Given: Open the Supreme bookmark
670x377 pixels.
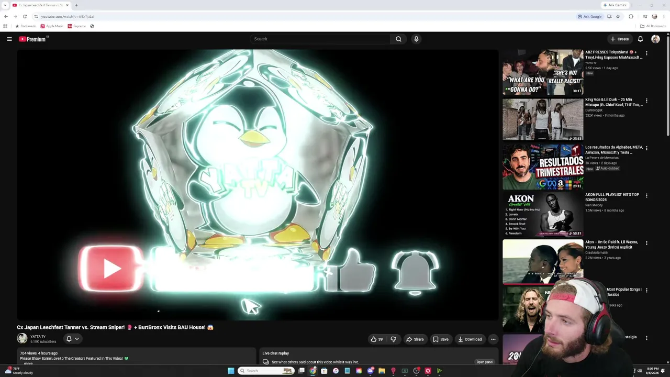Looking at the screenshot, I should 76,26.
